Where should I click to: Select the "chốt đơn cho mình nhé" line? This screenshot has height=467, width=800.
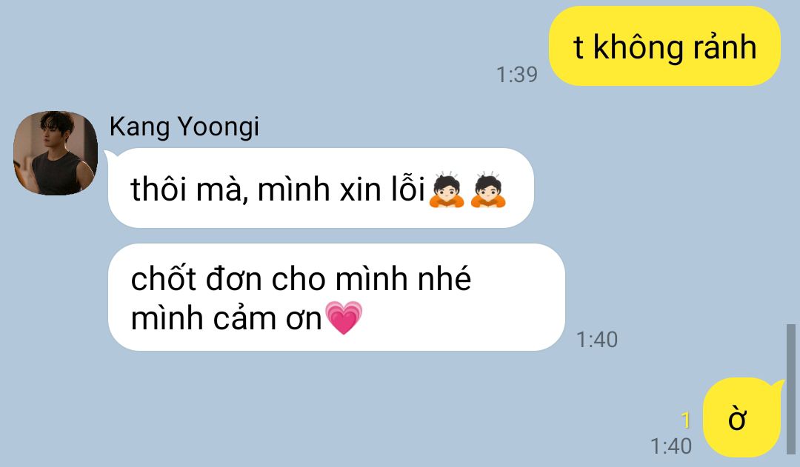tap(301, 279)
